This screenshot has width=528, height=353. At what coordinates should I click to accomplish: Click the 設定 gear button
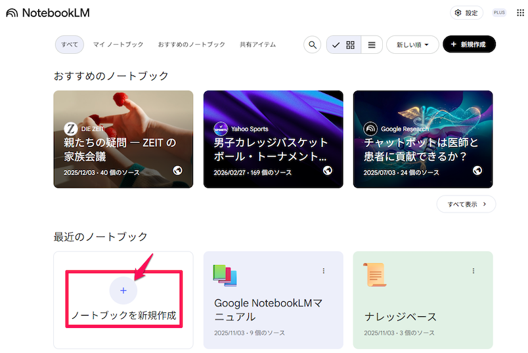[x=466, y=12]
